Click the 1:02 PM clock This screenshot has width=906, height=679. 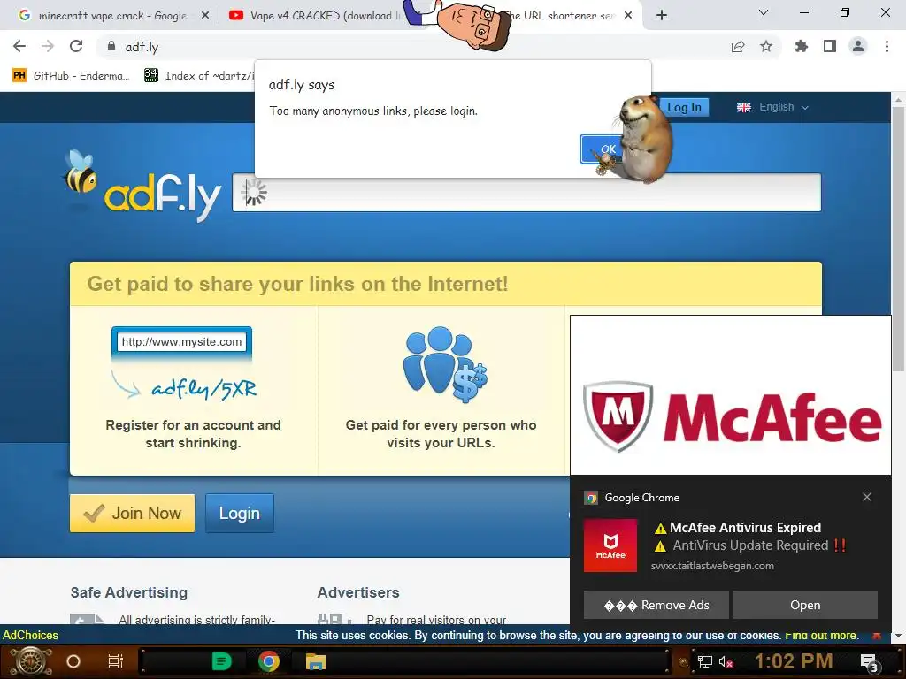[x=794, y=661]
